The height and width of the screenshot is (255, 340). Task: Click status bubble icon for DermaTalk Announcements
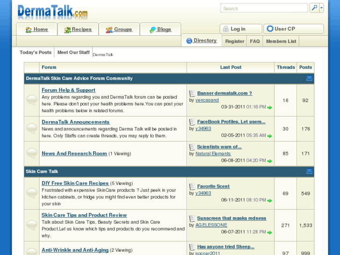click(32, 129)
